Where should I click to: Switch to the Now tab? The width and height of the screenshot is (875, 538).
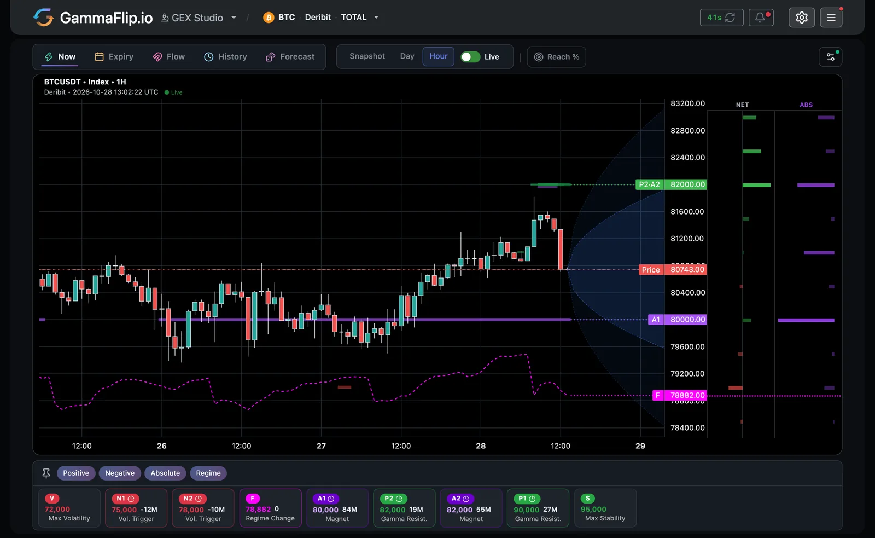[x=60, y=56]
